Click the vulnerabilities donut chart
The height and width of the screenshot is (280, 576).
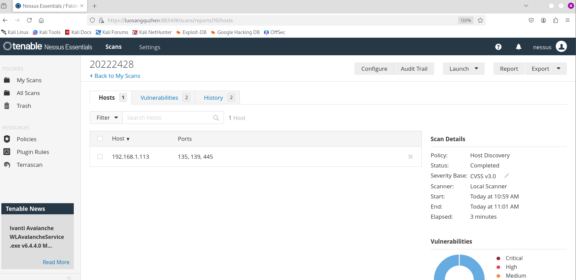coord(459,268)
